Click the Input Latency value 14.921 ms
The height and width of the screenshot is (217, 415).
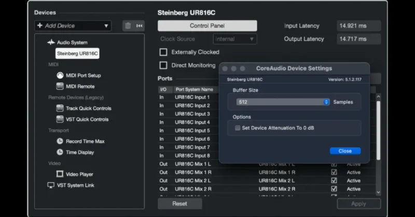(x=358, y=26)
